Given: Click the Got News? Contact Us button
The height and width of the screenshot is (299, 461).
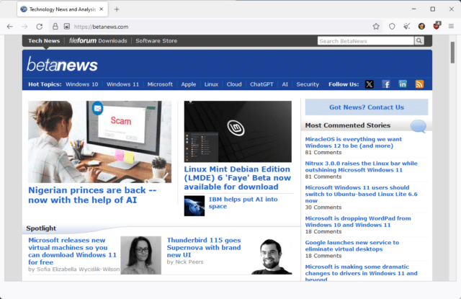Looking at the screenshot, I should click(367, 107).
